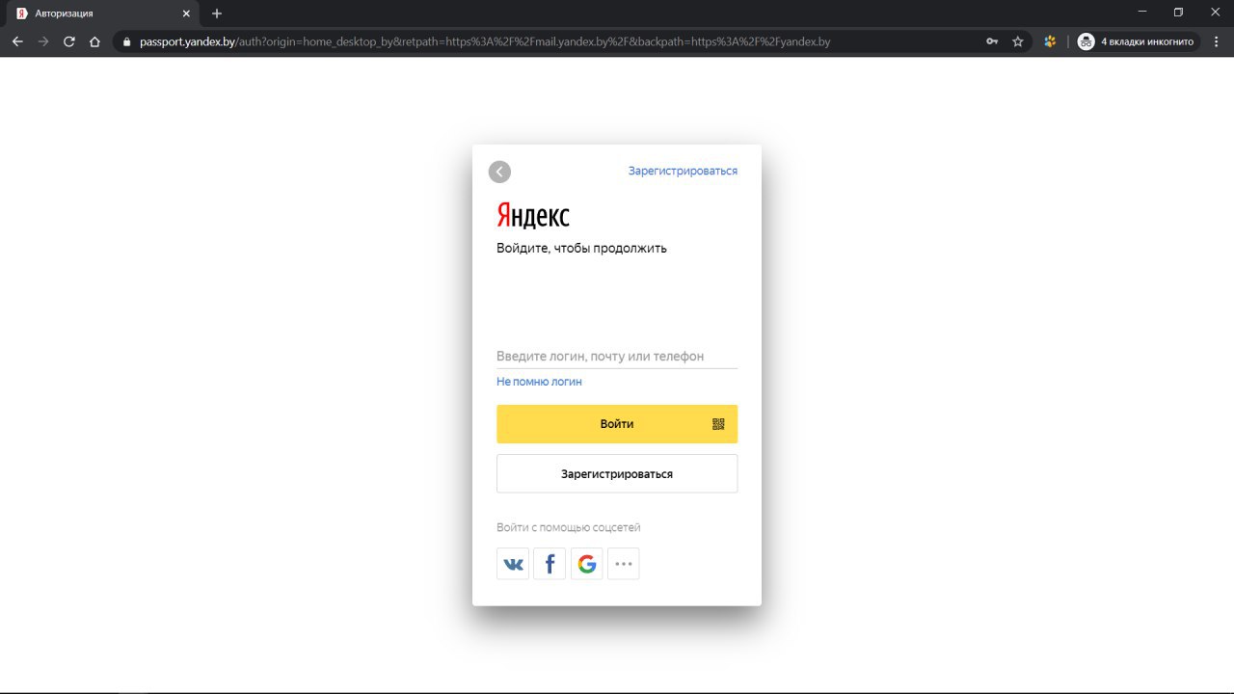Screen dimensions: 1234x694
Task: Click the address bar URL
Action: (x=485, y=42)
